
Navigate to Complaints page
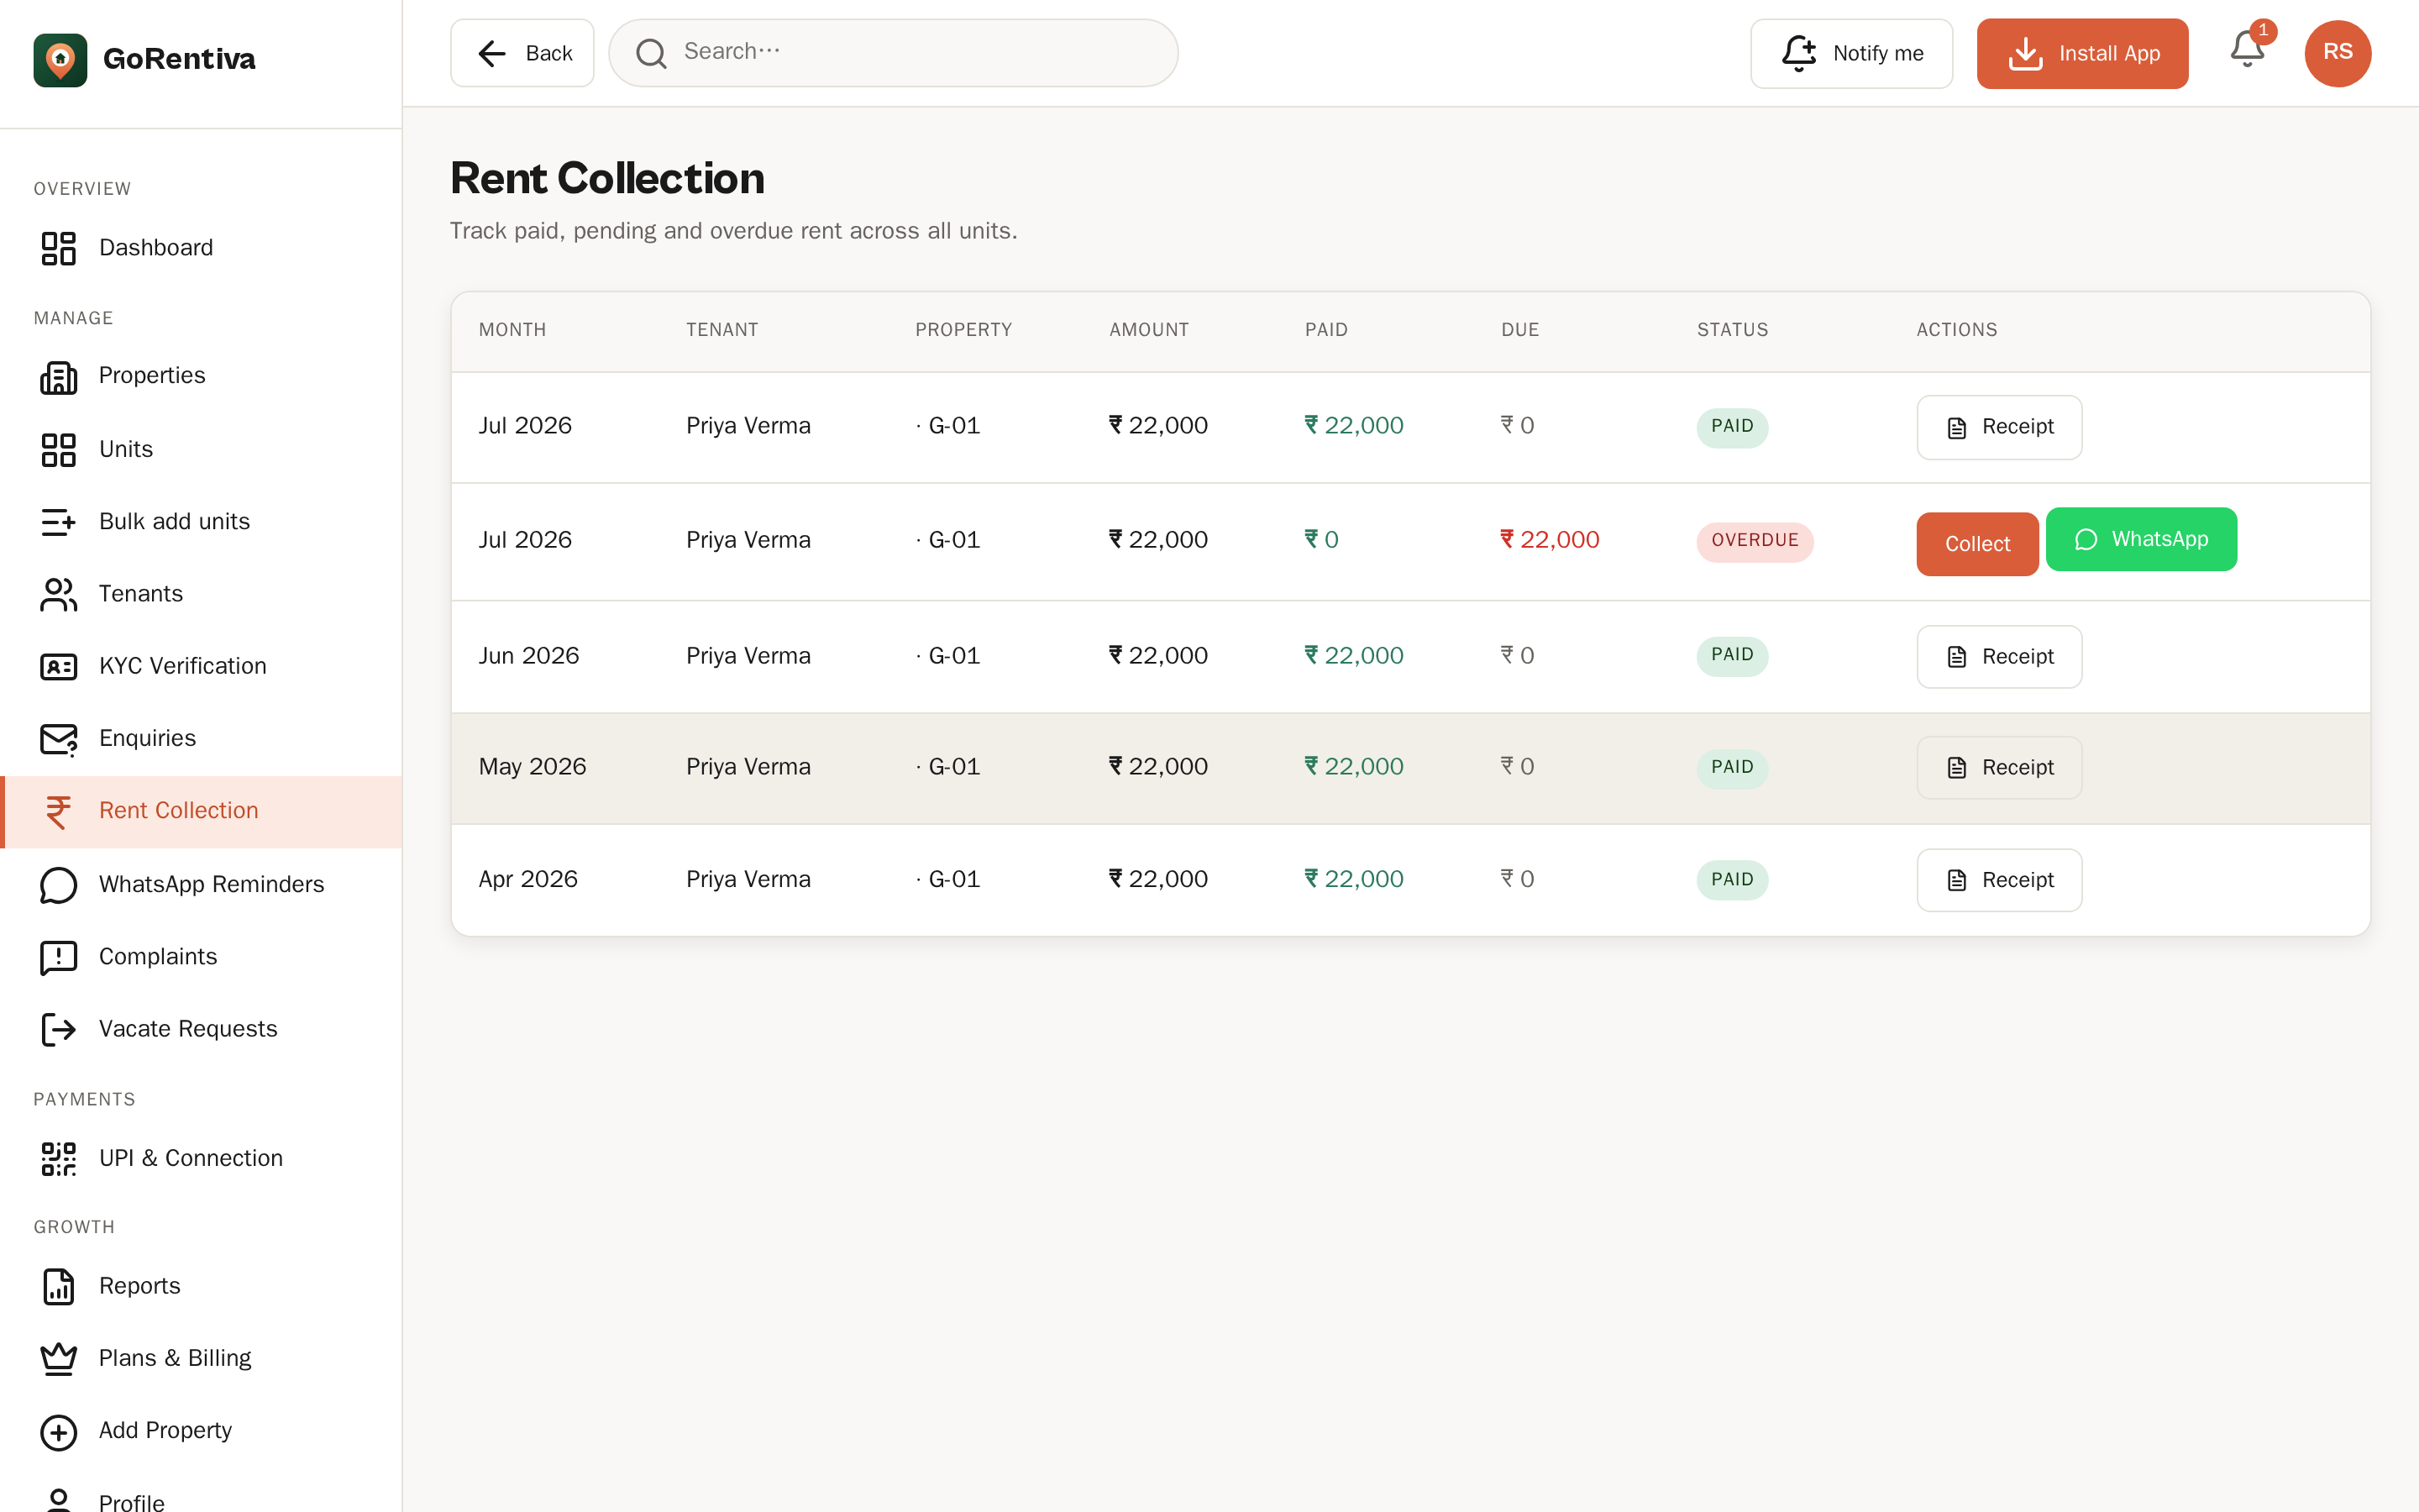pyautogui.click(x=201, y=957)
